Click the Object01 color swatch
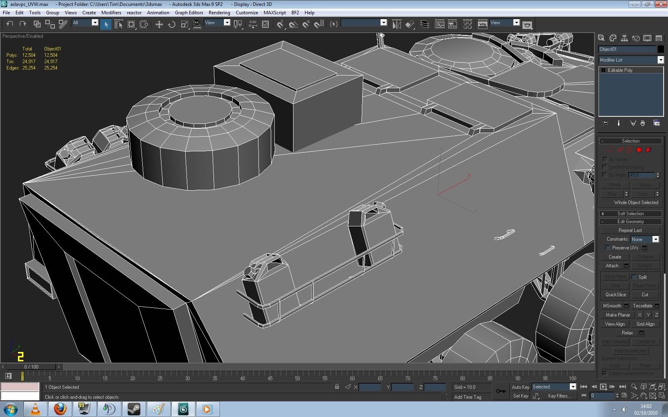This screenshot has width=668, height=417. [660, 49]
